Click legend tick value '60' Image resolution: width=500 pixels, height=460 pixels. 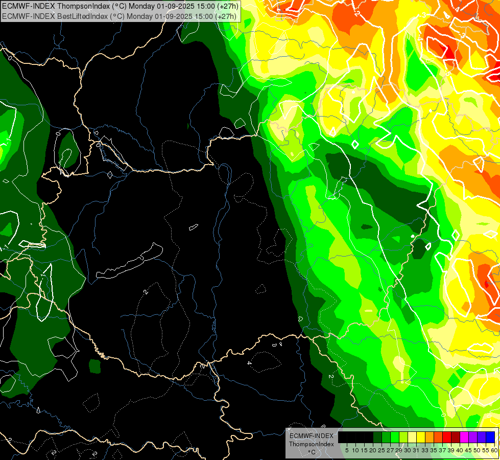tap(494, 450)
